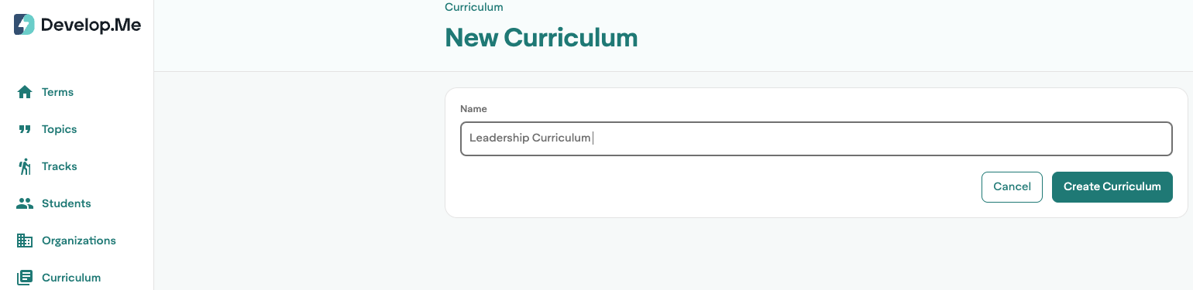Click the Name field label
This screenshot has height=290, width=1193.
click(473, 109)
